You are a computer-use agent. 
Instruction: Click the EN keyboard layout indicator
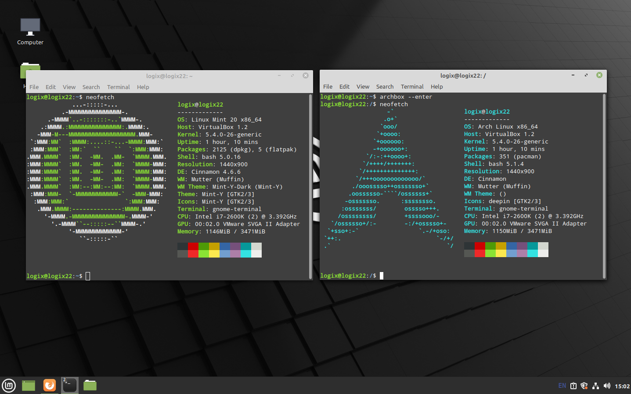(x=562, y=386)
